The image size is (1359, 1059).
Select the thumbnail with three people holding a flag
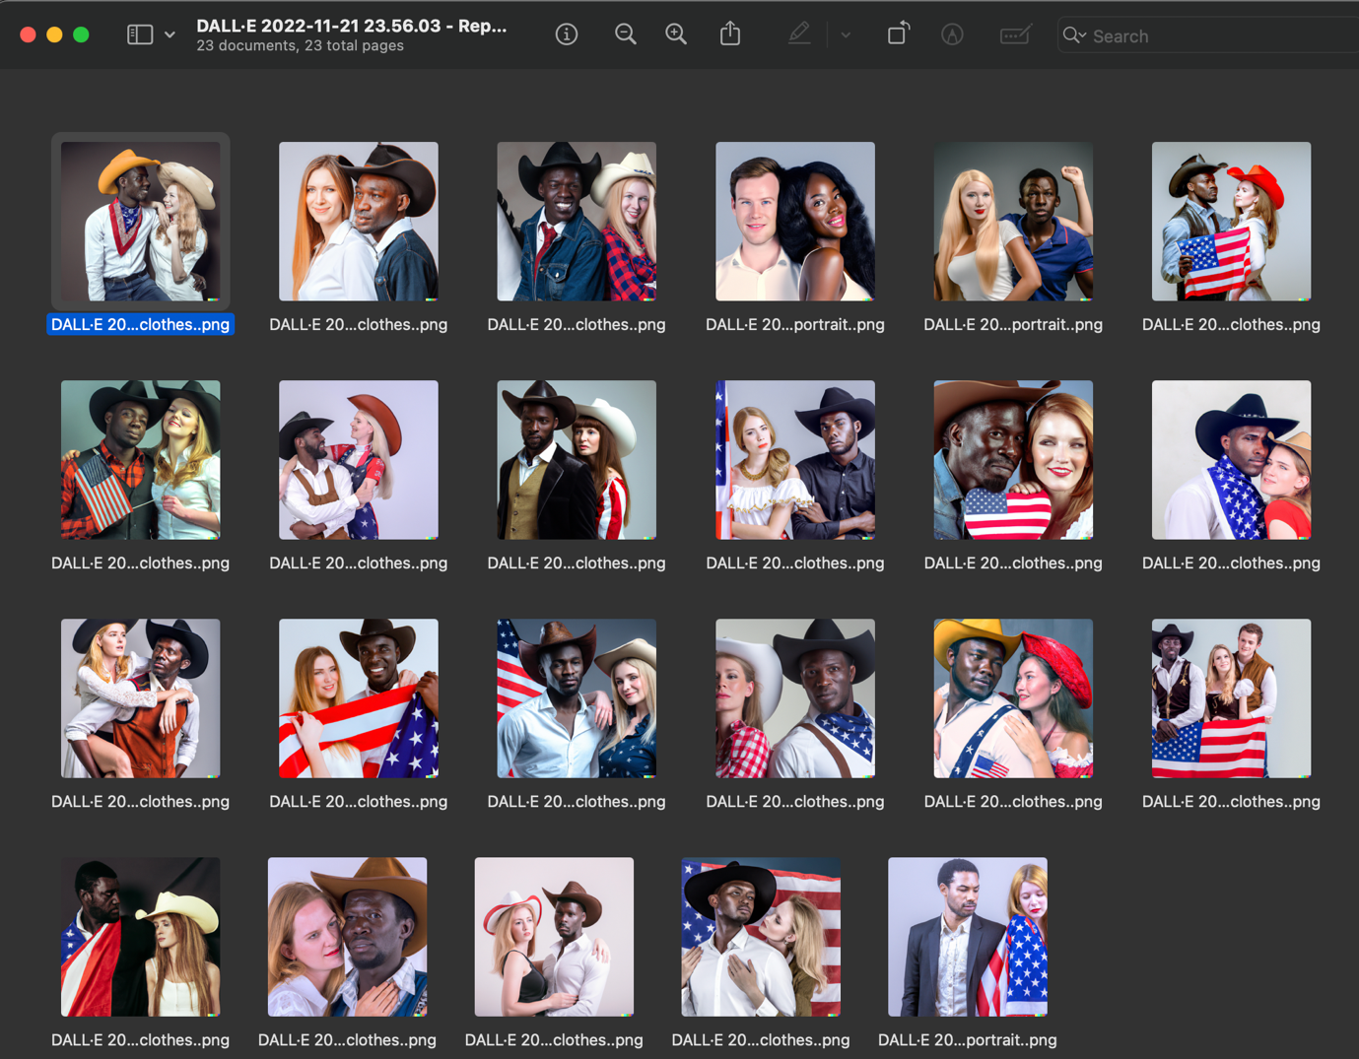click(x=1231, y=697)
